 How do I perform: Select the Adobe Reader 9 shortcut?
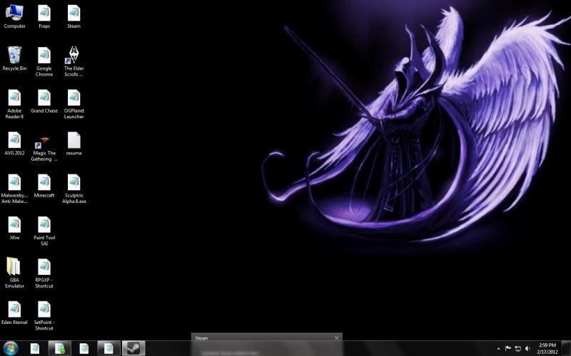tap(14, 104)
